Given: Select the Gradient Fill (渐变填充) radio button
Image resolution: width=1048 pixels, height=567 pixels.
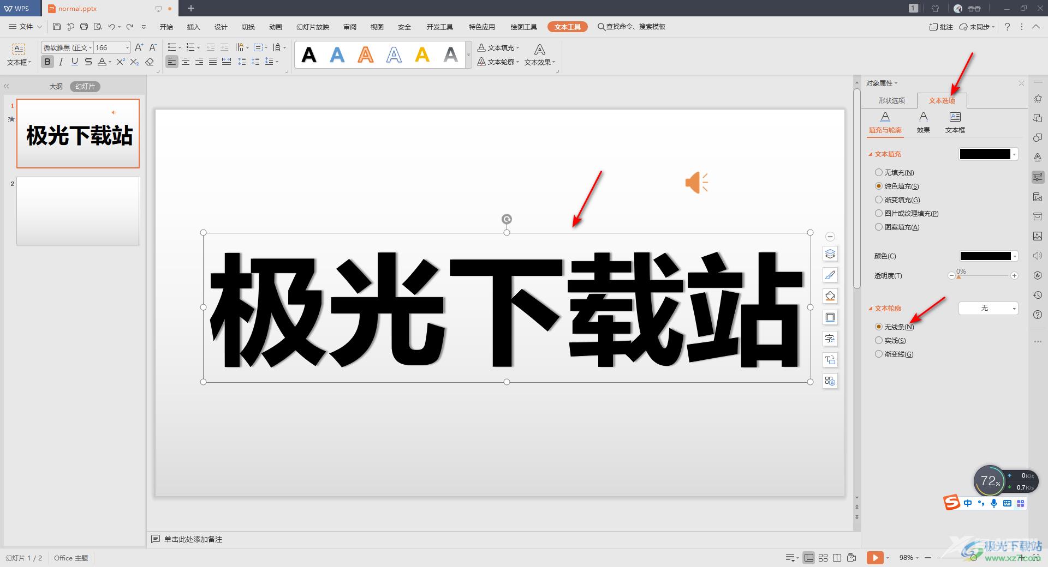Looking at the screenshot, I should click(879, 200).
